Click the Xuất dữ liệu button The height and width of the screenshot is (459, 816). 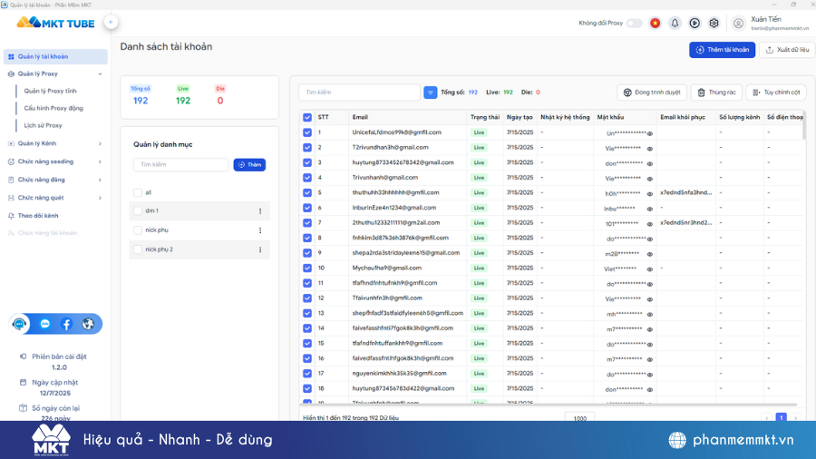pos(786,50)
